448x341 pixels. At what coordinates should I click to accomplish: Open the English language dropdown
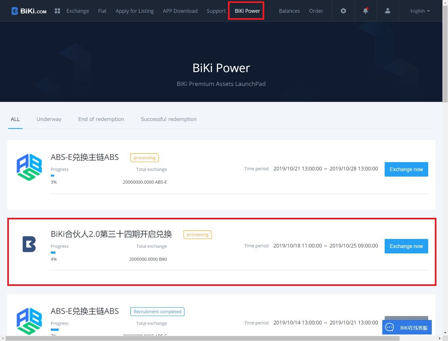(420, 11)
